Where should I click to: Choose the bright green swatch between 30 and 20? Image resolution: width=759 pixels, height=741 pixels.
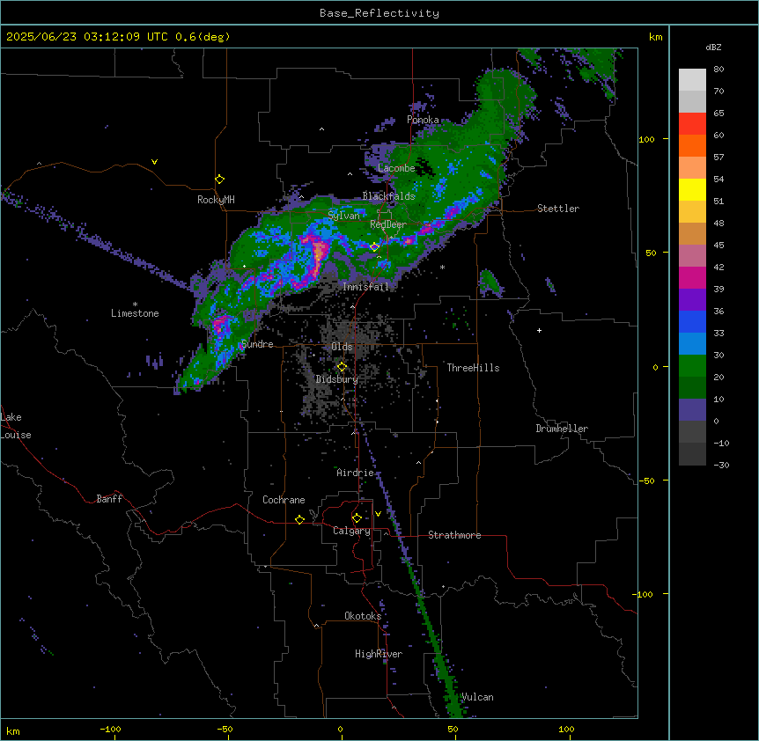coord(692,366)
